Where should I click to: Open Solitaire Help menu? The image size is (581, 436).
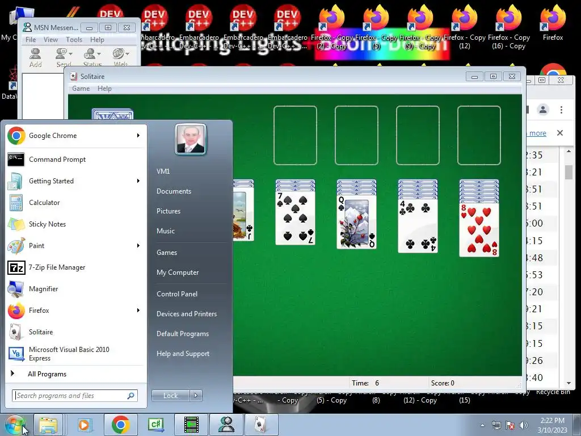pyautogui.click(x=104, y=88)
